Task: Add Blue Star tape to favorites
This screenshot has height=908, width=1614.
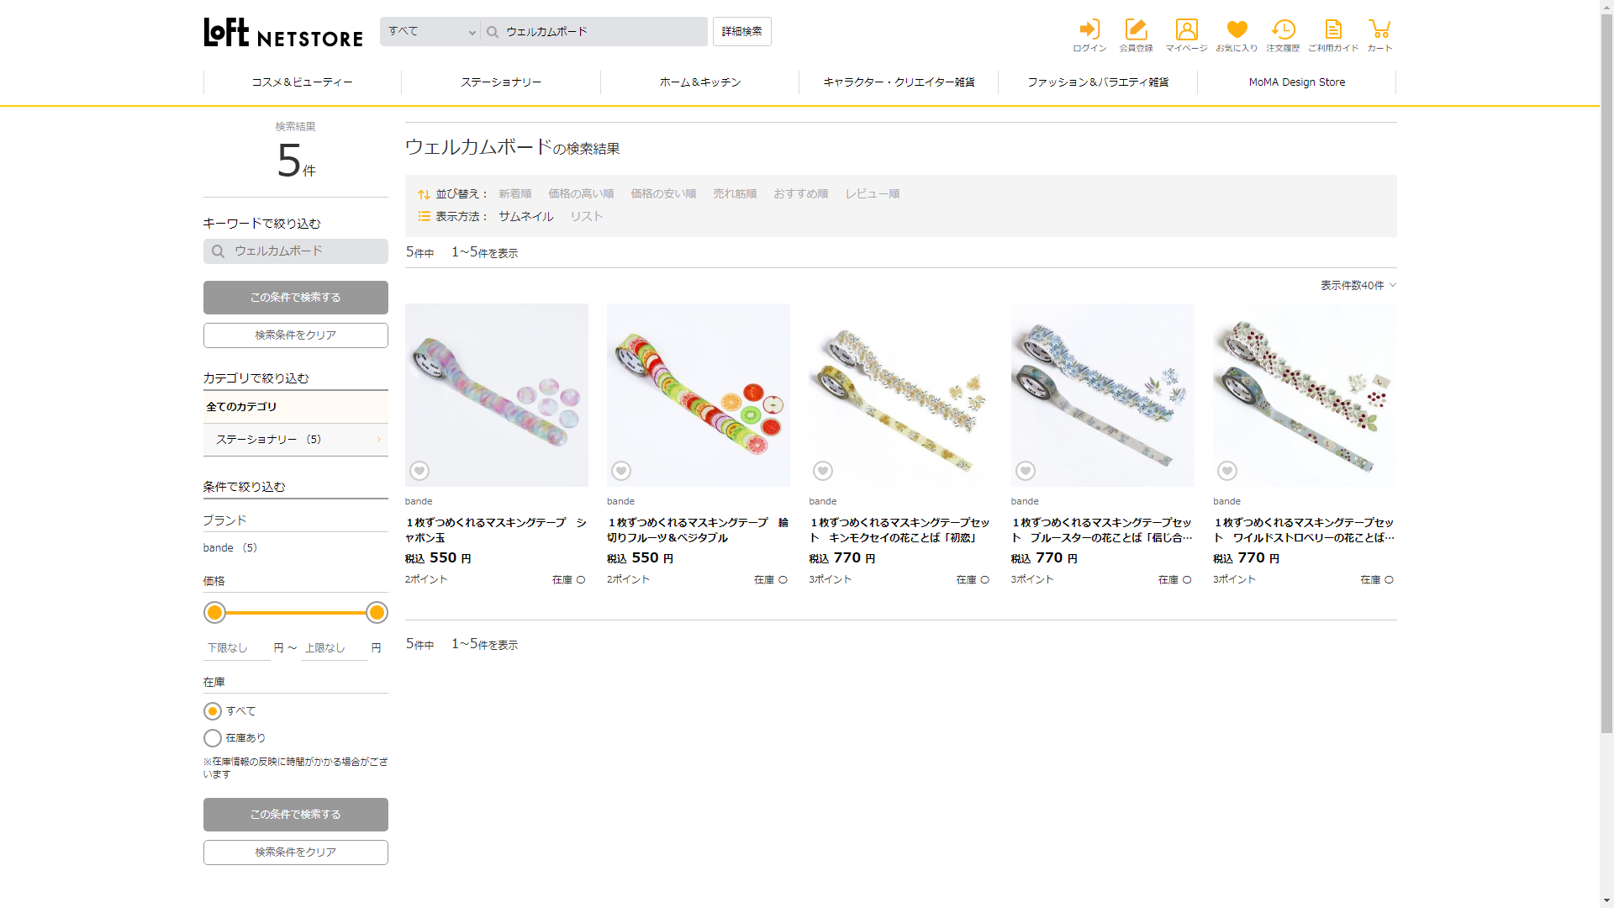Action: tap(1026, 471)
